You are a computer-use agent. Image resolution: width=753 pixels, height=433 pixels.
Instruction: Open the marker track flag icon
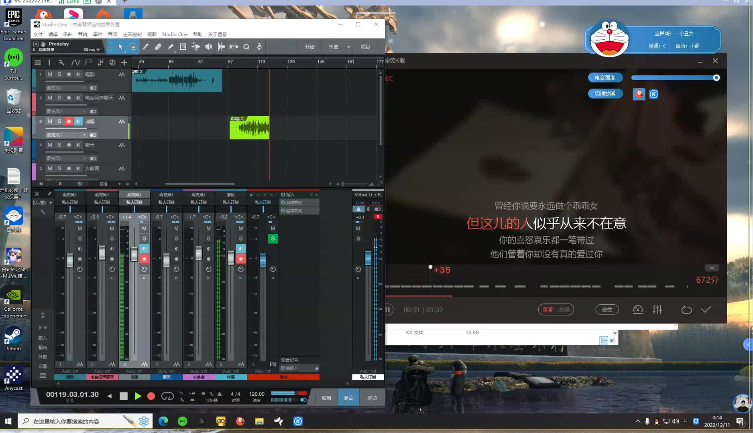[x=88, y=63]
